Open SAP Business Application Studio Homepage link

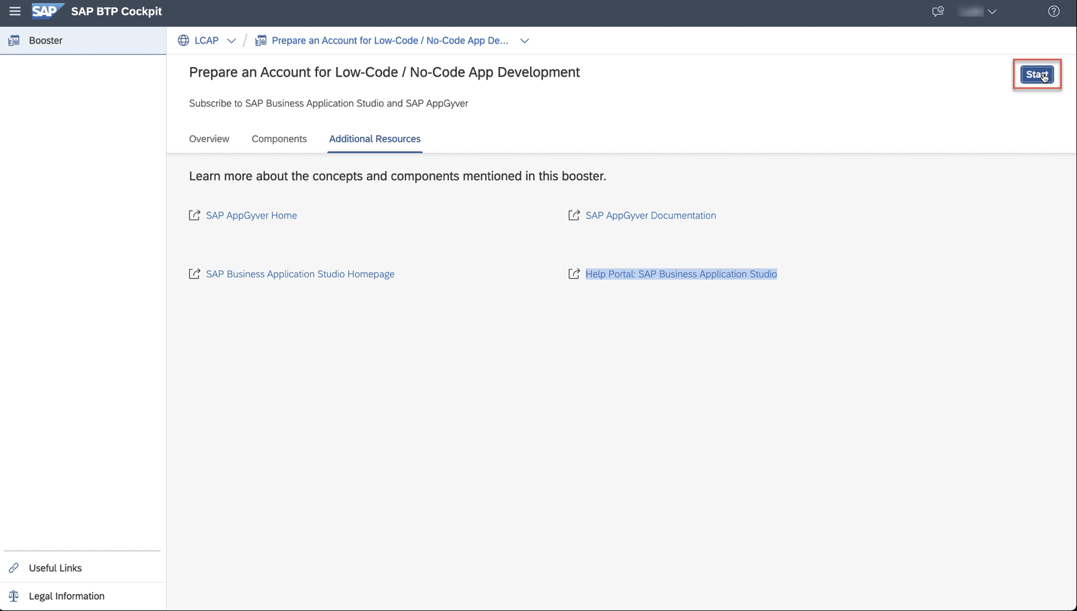click(x=300, y=274)
